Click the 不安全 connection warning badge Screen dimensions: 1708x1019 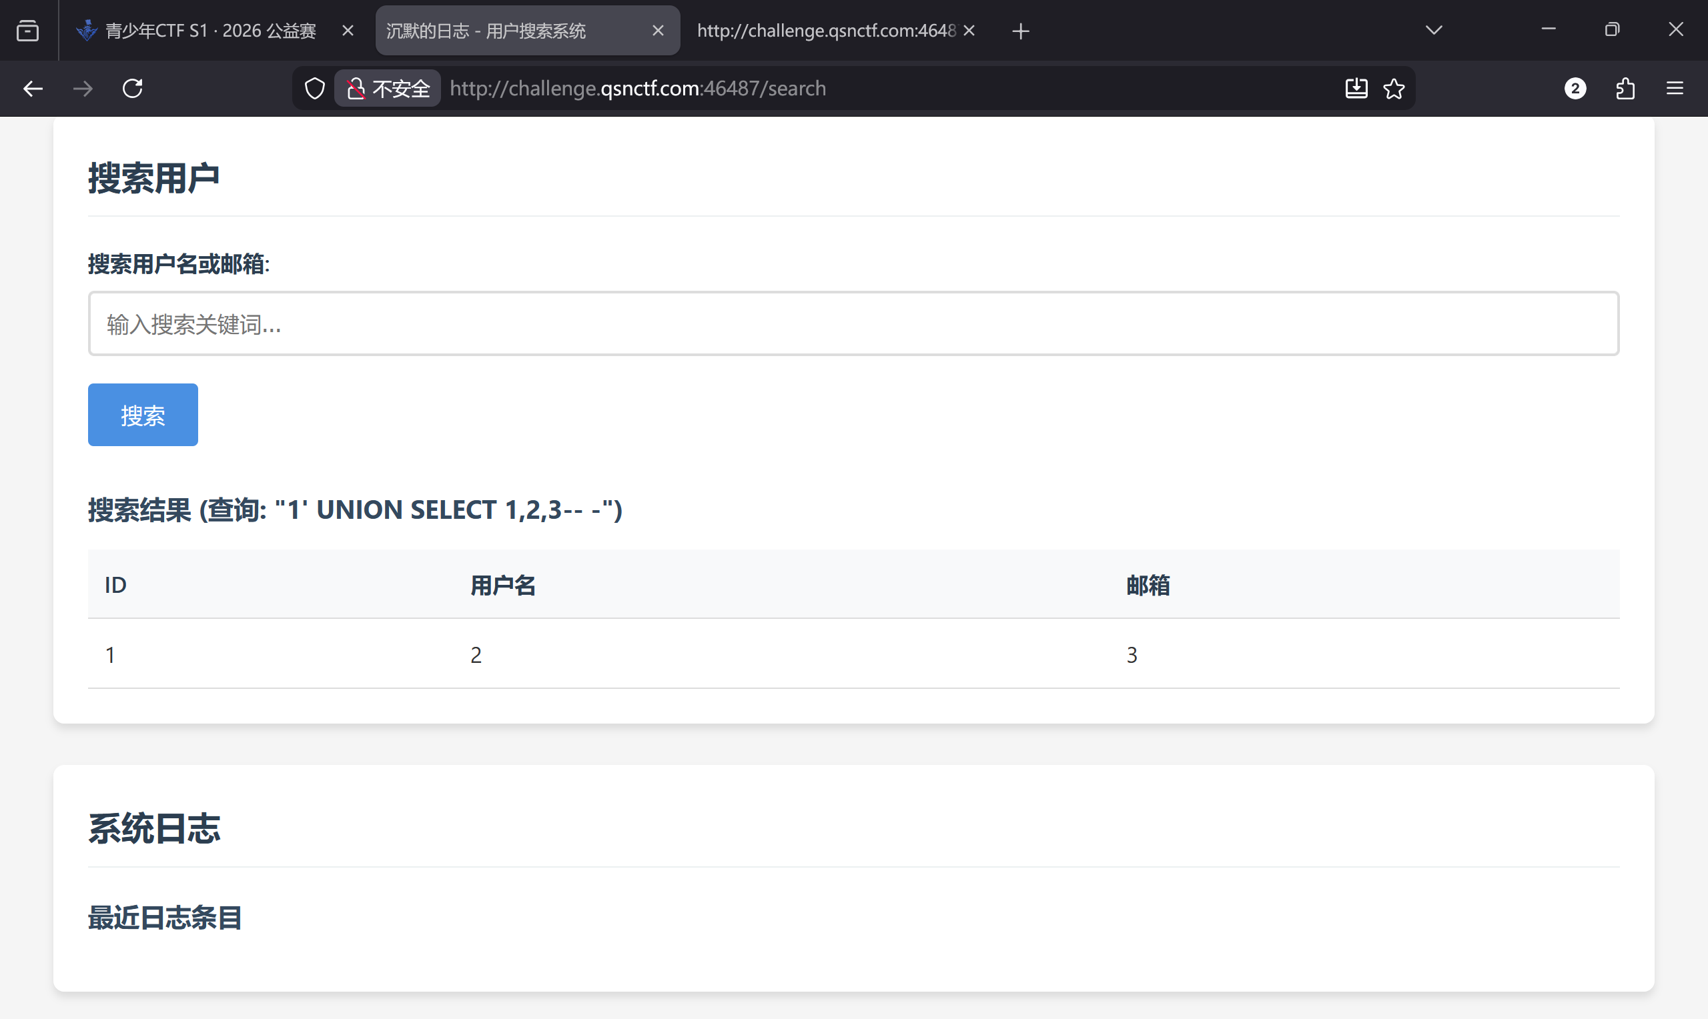388,89
